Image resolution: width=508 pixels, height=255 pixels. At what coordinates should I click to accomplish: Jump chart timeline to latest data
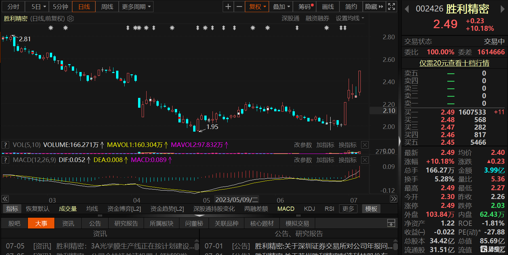[394, 199]
